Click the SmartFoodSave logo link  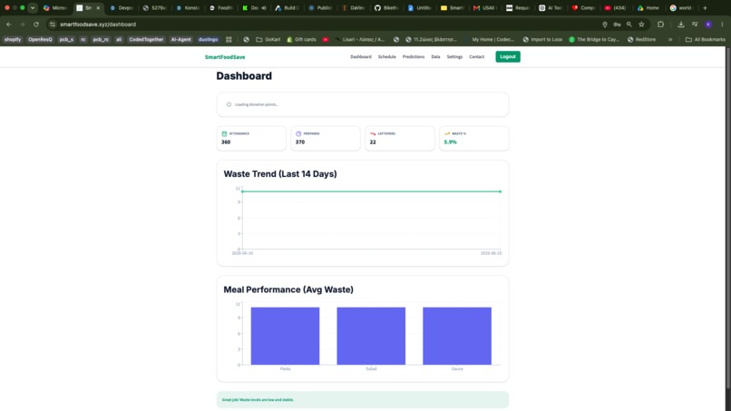tap(225, 57)
